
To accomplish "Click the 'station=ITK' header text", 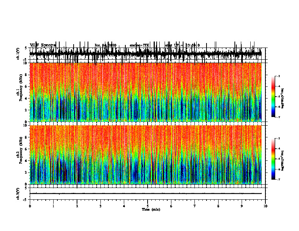I will pyautogui.click(x=139, y=45).
